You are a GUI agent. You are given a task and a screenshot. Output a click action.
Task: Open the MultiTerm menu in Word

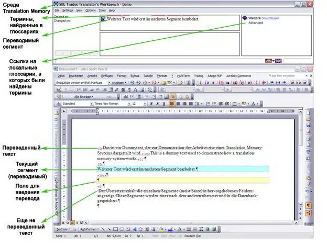(183, 76)
